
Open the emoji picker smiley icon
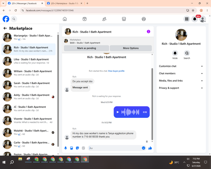point(143,148)
